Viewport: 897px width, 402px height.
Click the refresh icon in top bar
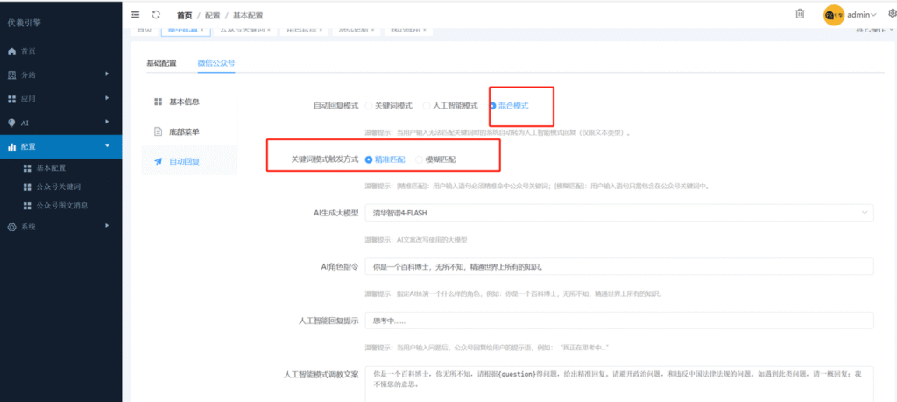click(x=156, y=15)
